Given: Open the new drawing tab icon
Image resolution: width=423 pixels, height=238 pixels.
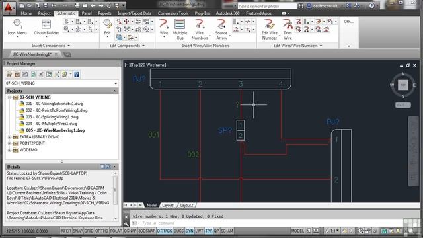Looking at the screenshot, I should tap(67, 54).
